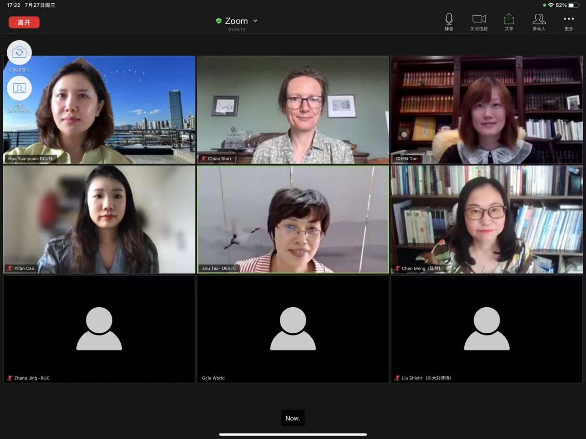Select Yifan Cao's video tile
Screen dimensions: 586x439
99,219
